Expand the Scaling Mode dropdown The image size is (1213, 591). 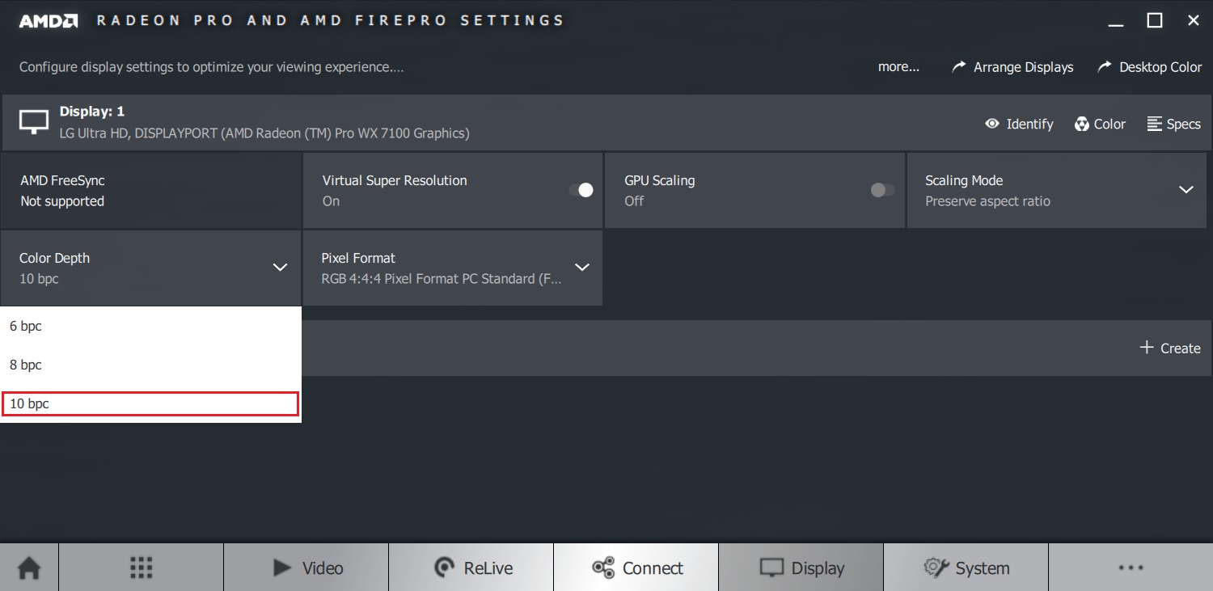pyautogui.click(x=1186, y=190)
